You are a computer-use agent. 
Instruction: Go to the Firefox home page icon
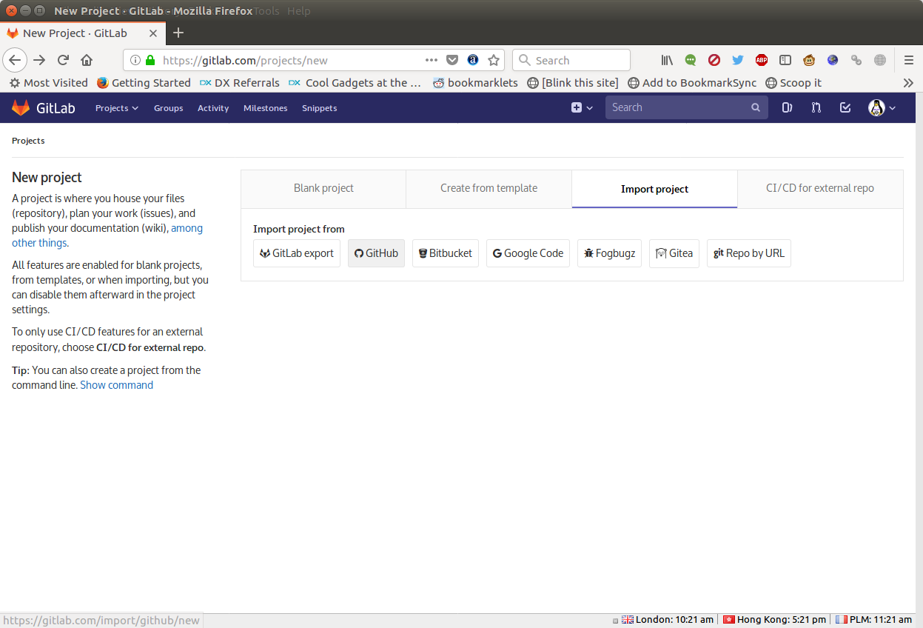pos(87,60)
